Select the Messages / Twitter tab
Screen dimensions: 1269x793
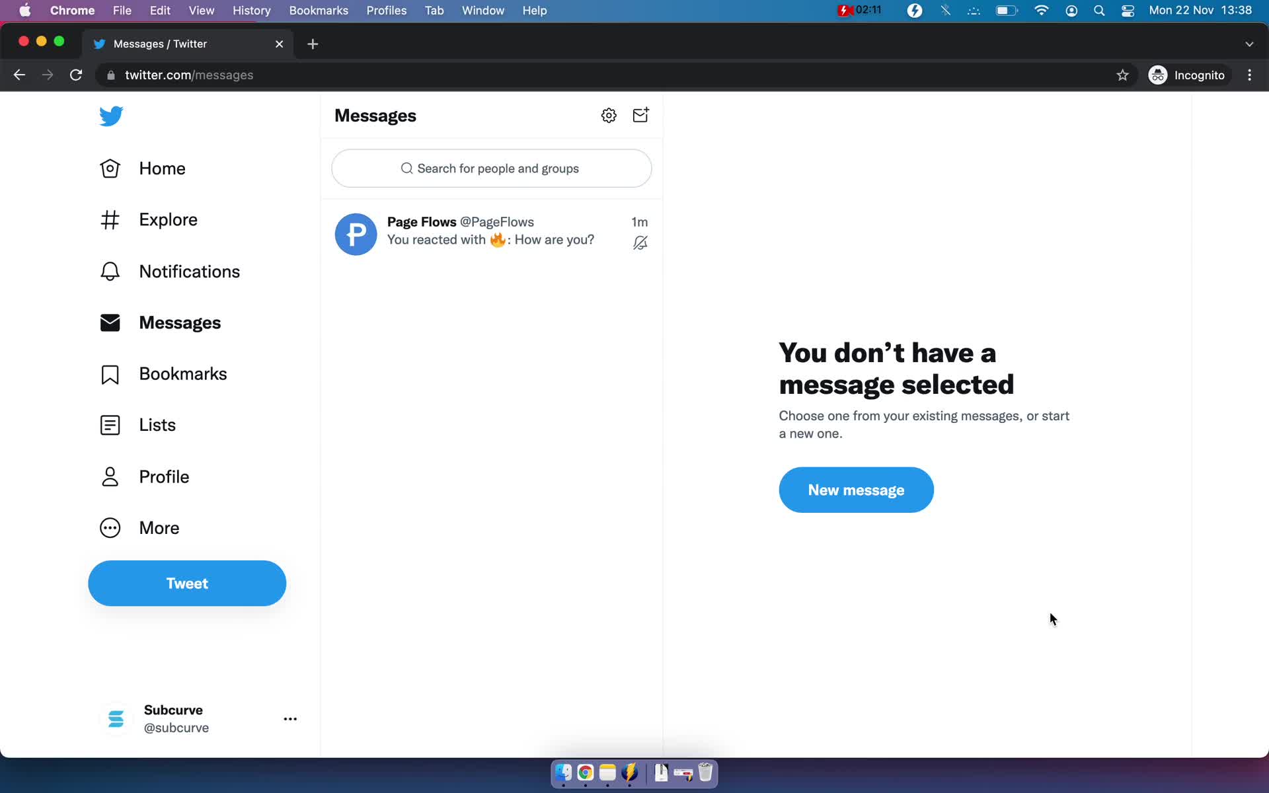point(188,44)
